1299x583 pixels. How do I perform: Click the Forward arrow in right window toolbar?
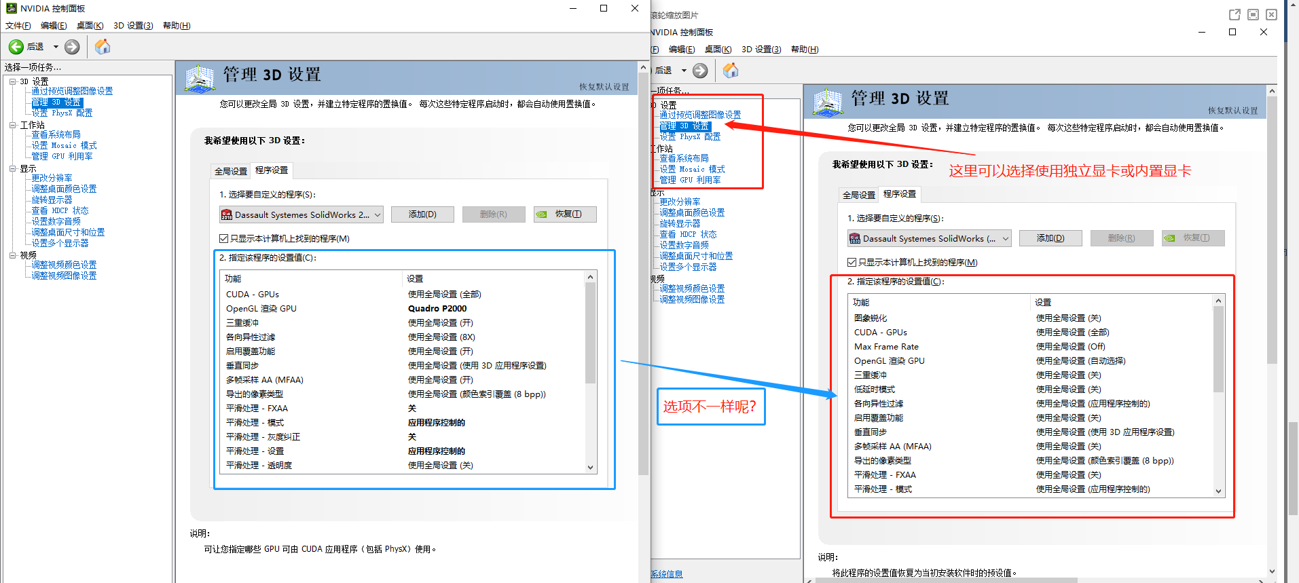pos(700,71)
